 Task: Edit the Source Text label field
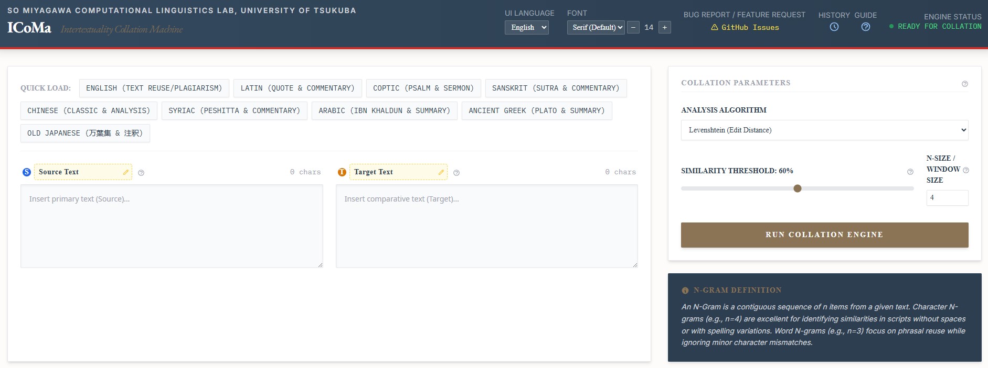pos(83,172)
